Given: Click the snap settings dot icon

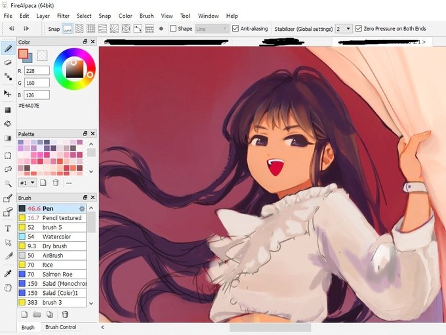Looking at the screenshot, I should [161, 29].
